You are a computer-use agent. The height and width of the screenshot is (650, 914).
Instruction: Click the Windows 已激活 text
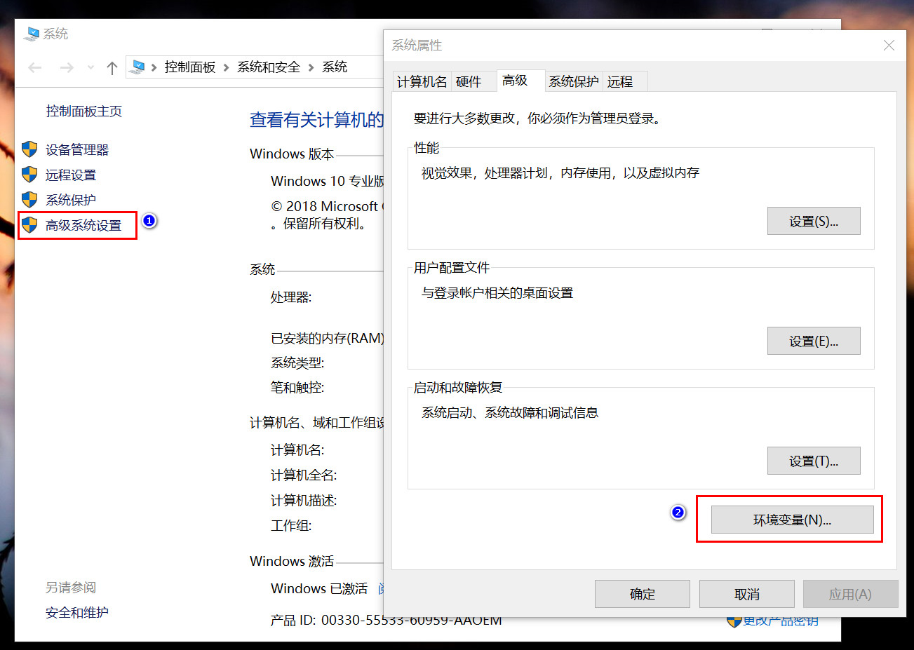[x=319, y=588]
